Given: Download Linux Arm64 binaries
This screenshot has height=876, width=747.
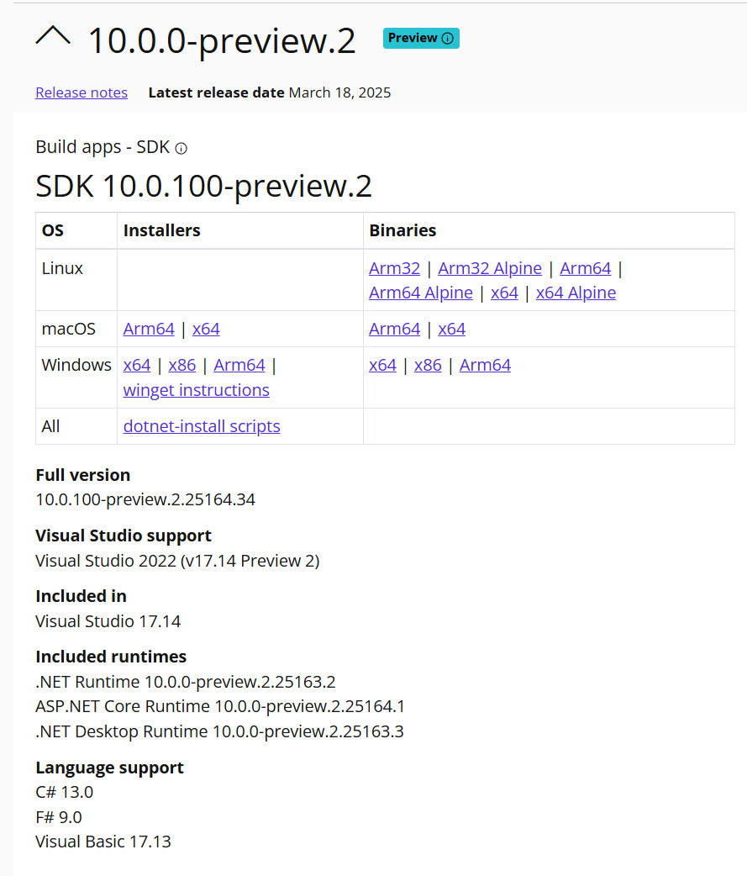Looking at the screenshot, I should 585,268.
